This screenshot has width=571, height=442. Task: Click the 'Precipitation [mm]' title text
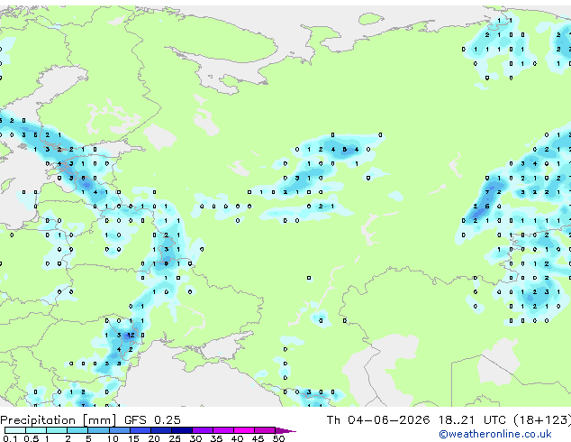point(59,420)
